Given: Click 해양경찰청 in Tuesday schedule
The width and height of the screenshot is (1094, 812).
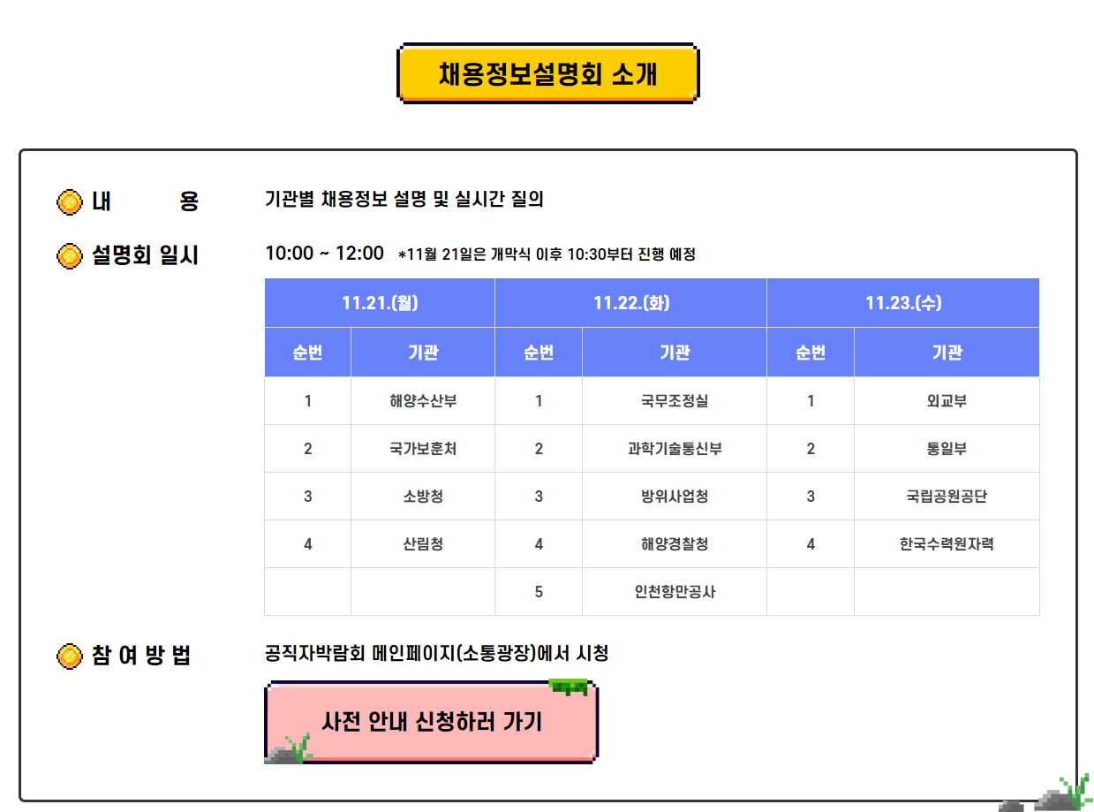Looking at the screenshot, I should tap(675, 544).
